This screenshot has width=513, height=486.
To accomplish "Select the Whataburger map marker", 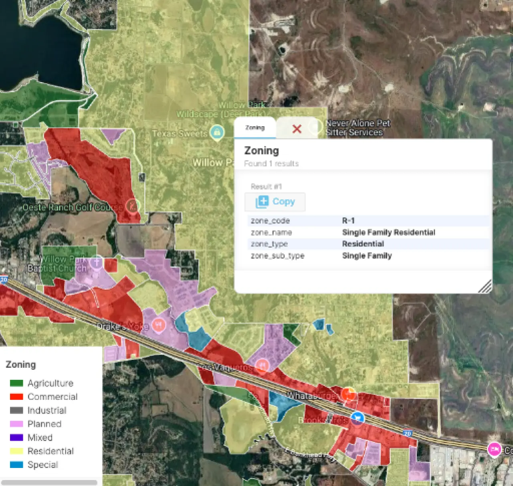I will point(348,393).
